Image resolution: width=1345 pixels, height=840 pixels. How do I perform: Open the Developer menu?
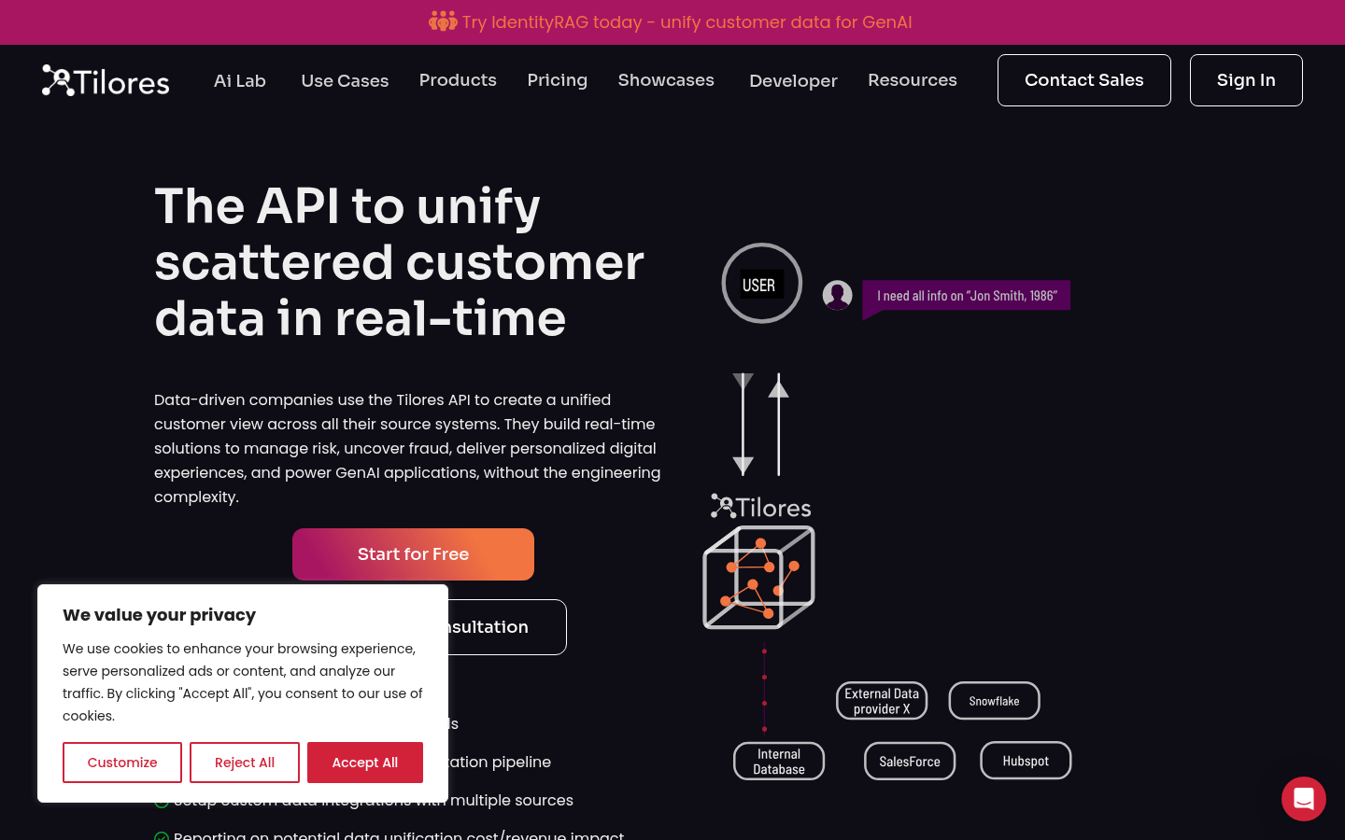(793, 81)
